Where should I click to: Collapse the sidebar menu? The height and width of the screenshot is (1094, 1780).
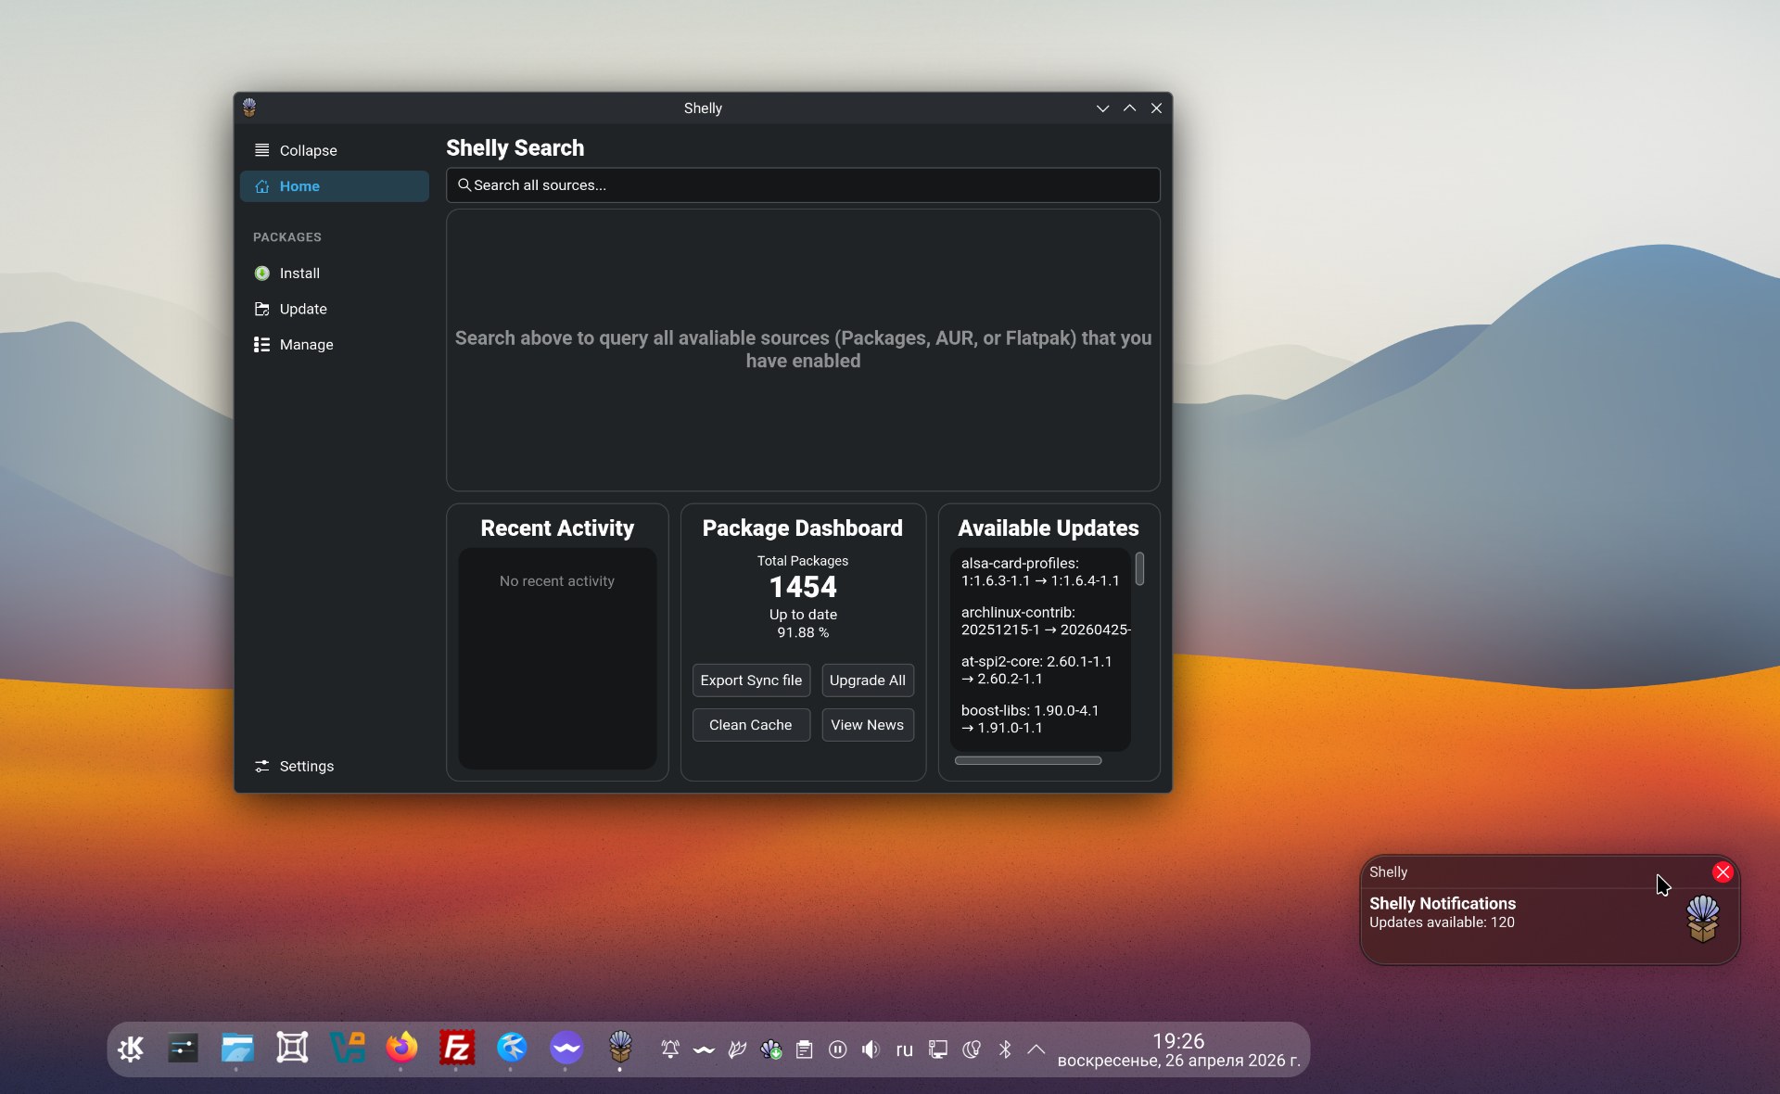pos(307,150)
